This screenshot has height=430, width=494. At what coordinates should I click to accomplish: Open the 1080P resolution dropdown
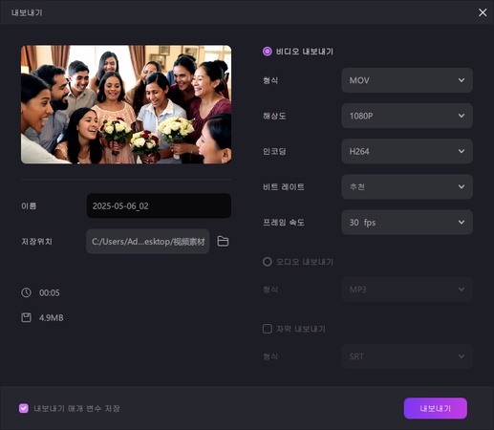coord(407,116)
